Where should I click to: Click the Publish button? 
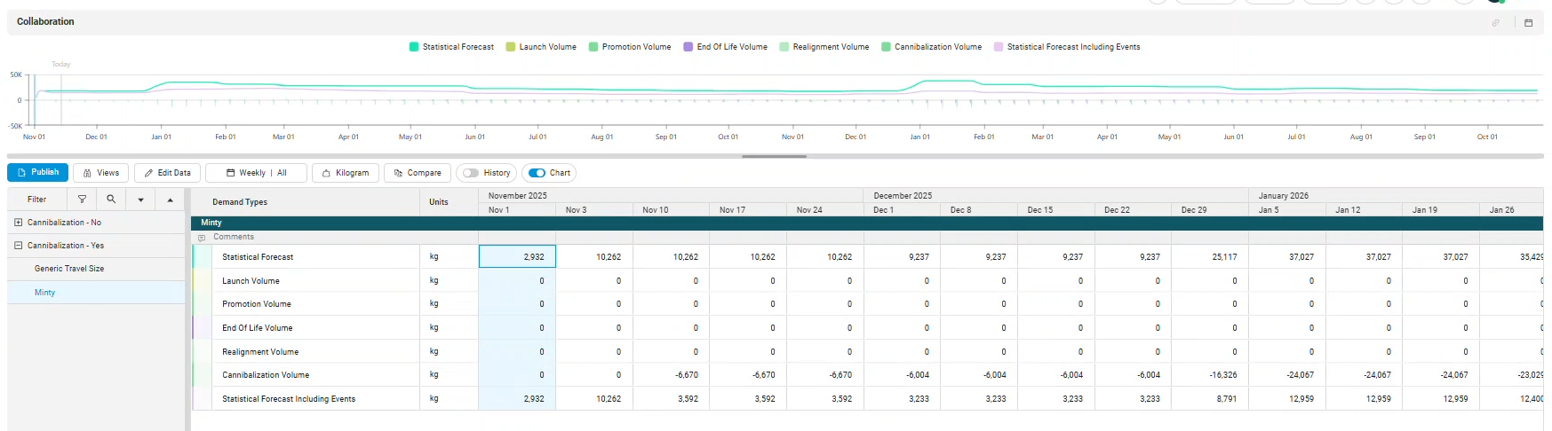38,172
